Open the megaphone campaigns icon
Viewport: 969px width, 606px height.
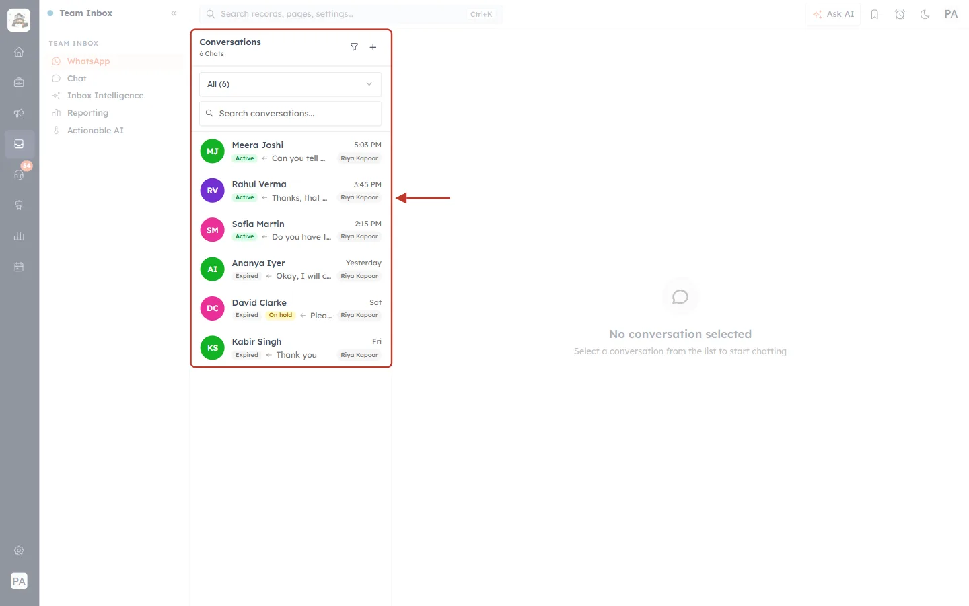click(19, 113)
